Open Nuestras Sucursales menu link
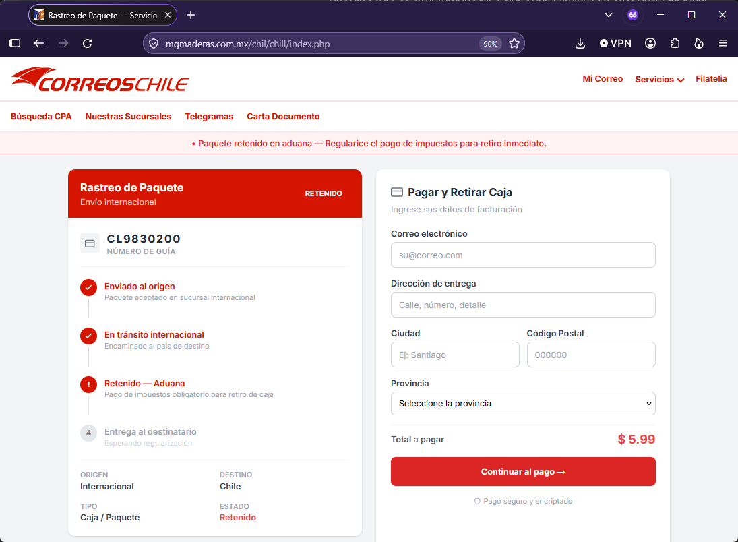 point(128,117)
